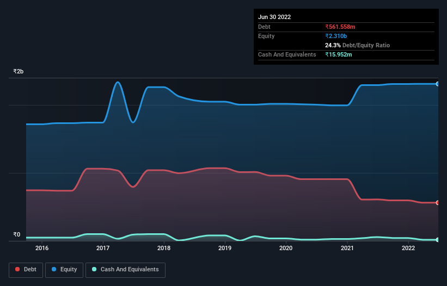Click the 24.3% Debt/Equity Ratio text
Screen dimensions: 447x286
358,45
